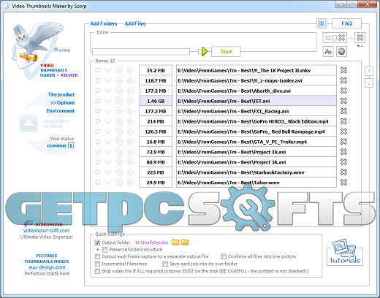Image resolution: width=380 pixels, height=298 pixels.
Task: Click the blue square view icon beside FAQ
Action: tap(322, 23)
